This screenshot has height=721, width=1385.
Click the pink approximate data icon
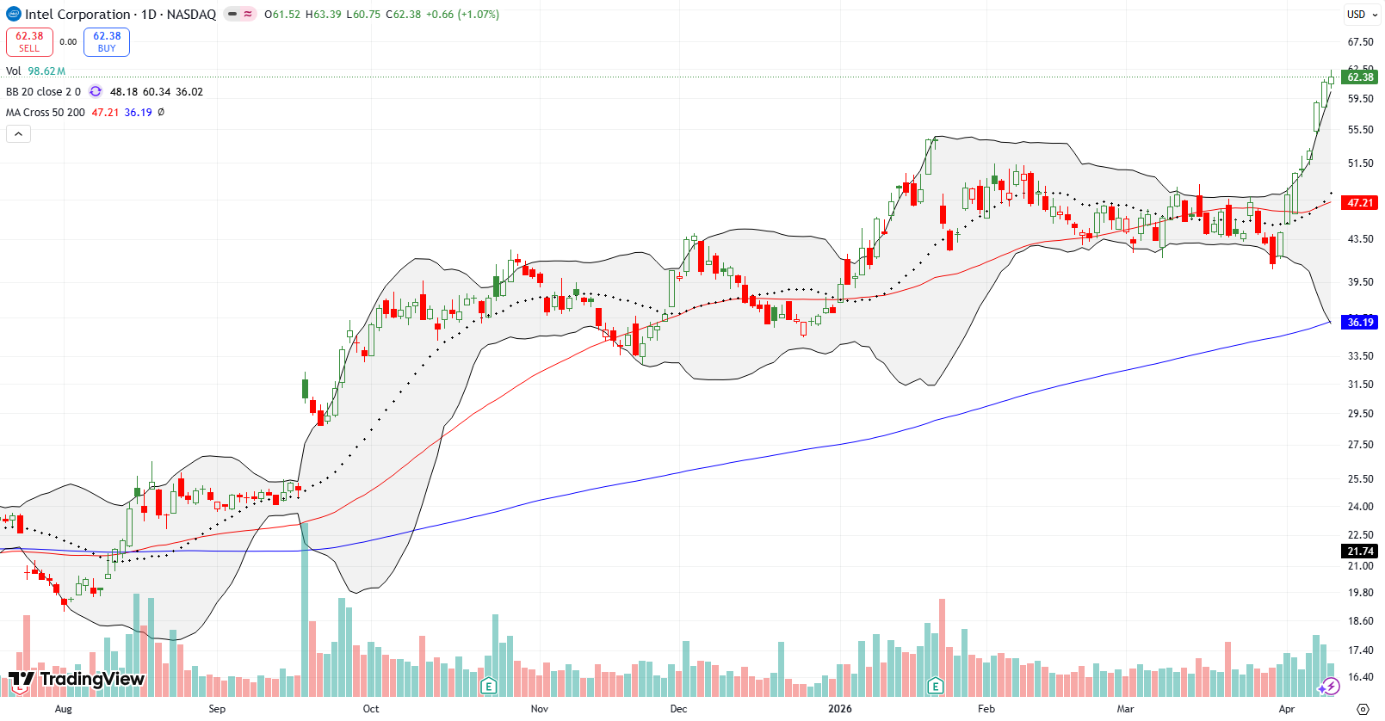coord(248,14)
